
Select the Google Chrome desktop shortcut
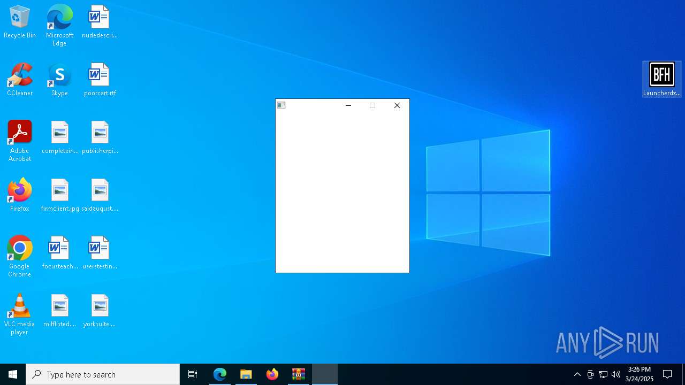(20, 257)
